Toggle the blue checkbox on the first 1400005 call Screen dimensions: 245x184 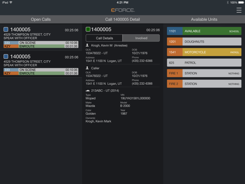(6, 29)
